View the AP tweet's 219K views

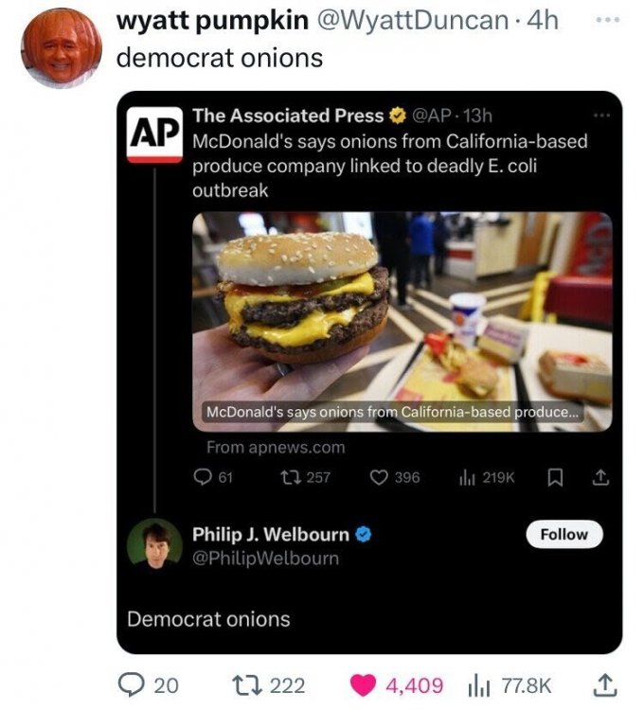465,477
